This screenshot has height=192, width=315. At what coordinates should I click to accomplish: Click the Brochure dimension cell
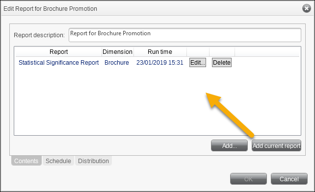(x=117, y=63)
